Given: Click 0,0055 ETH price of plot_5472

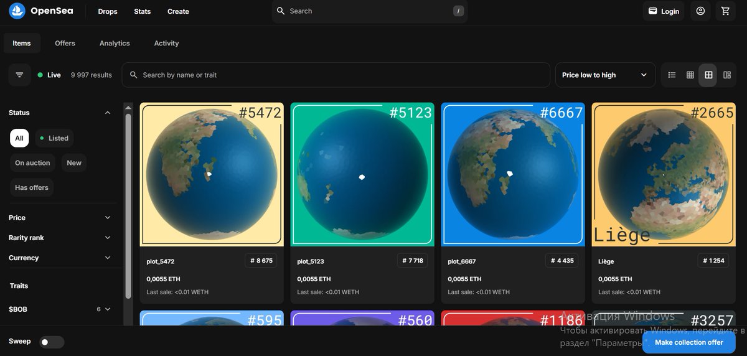Looking at the screenshot, I should (163, 279).
